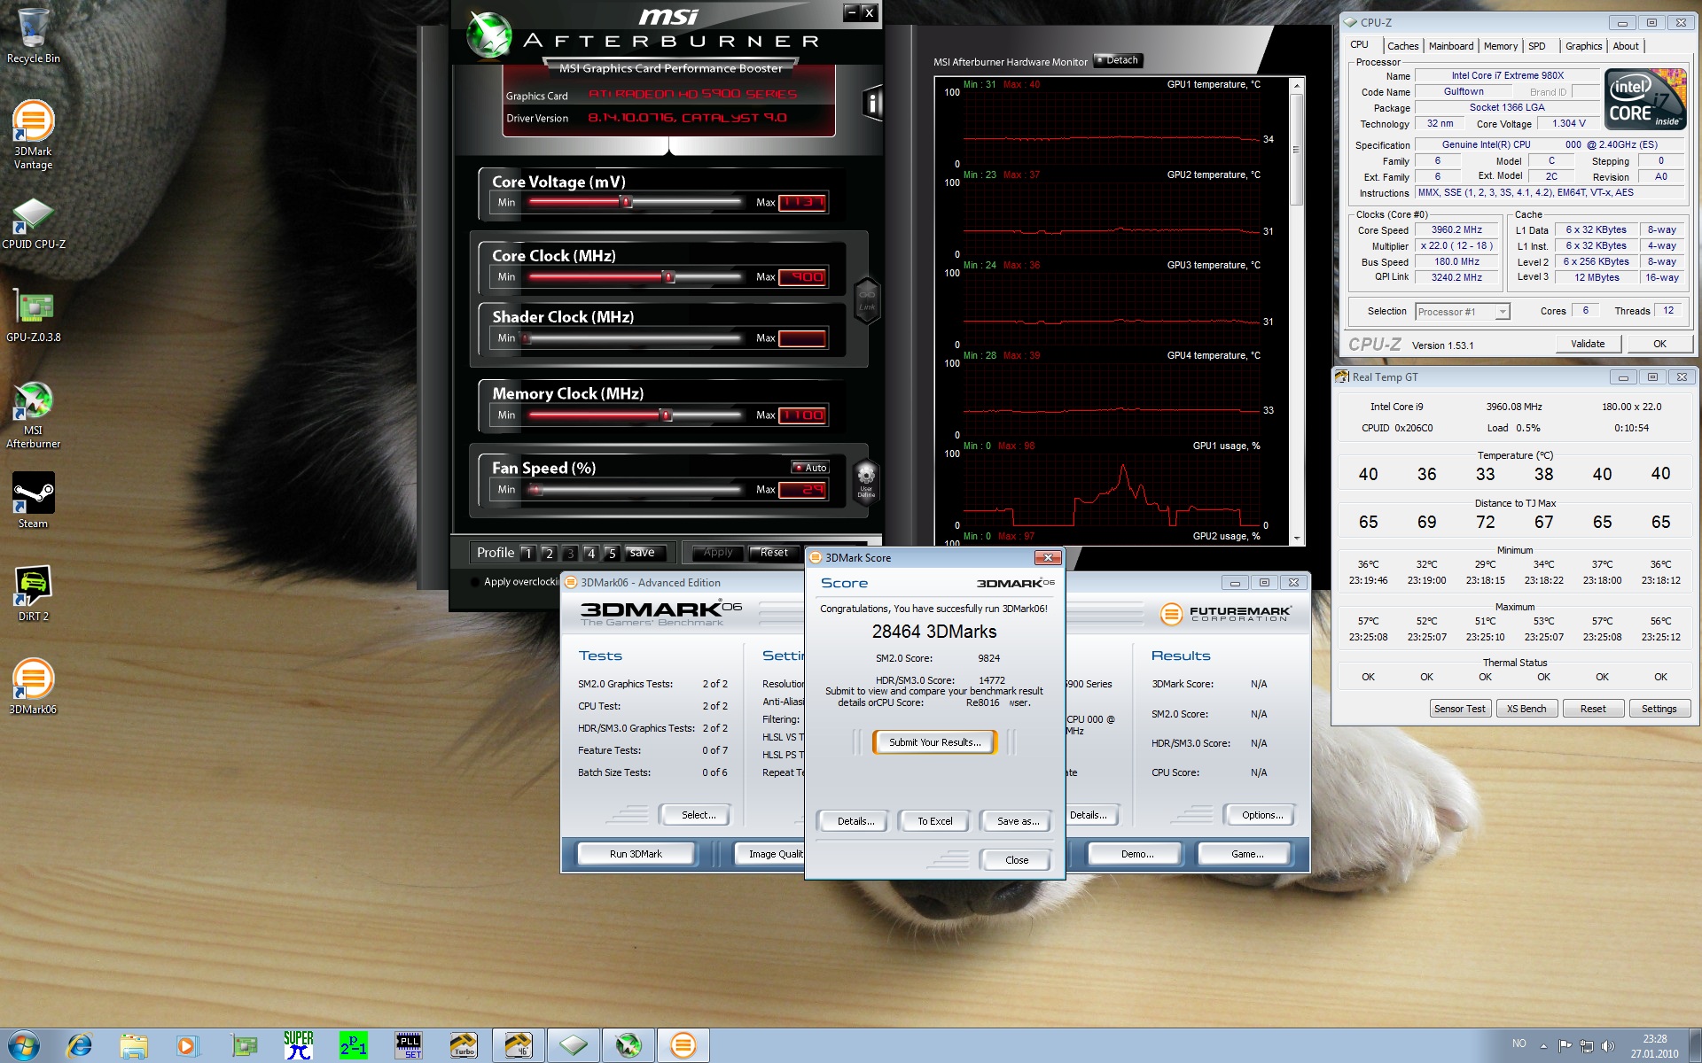Open 3DMark Vantage desktop shortcut
The height and width of the screenshot is (1063, 1702).
pos(33,135)
